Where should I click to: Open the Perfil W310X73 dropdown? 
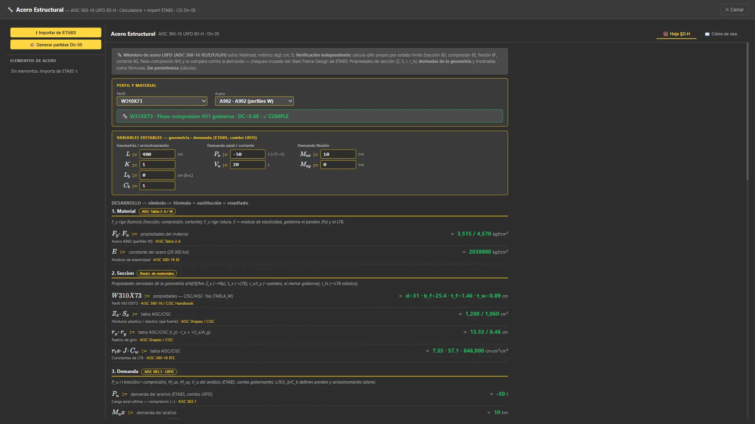coord(162,101)
